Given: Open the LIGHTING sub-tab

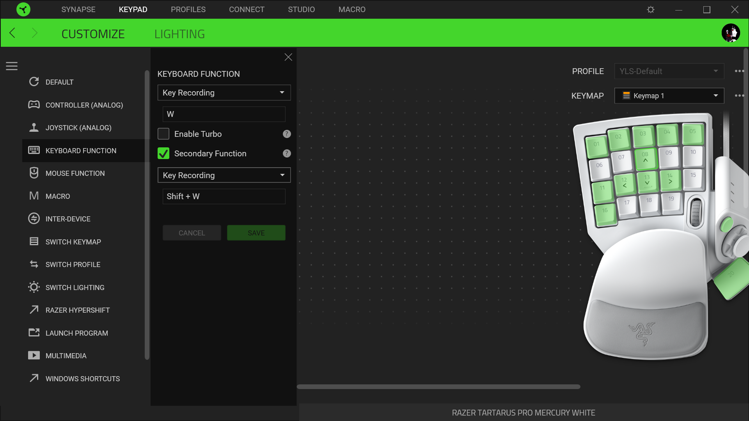Looking at the screenshot, I should click(179, 34).
